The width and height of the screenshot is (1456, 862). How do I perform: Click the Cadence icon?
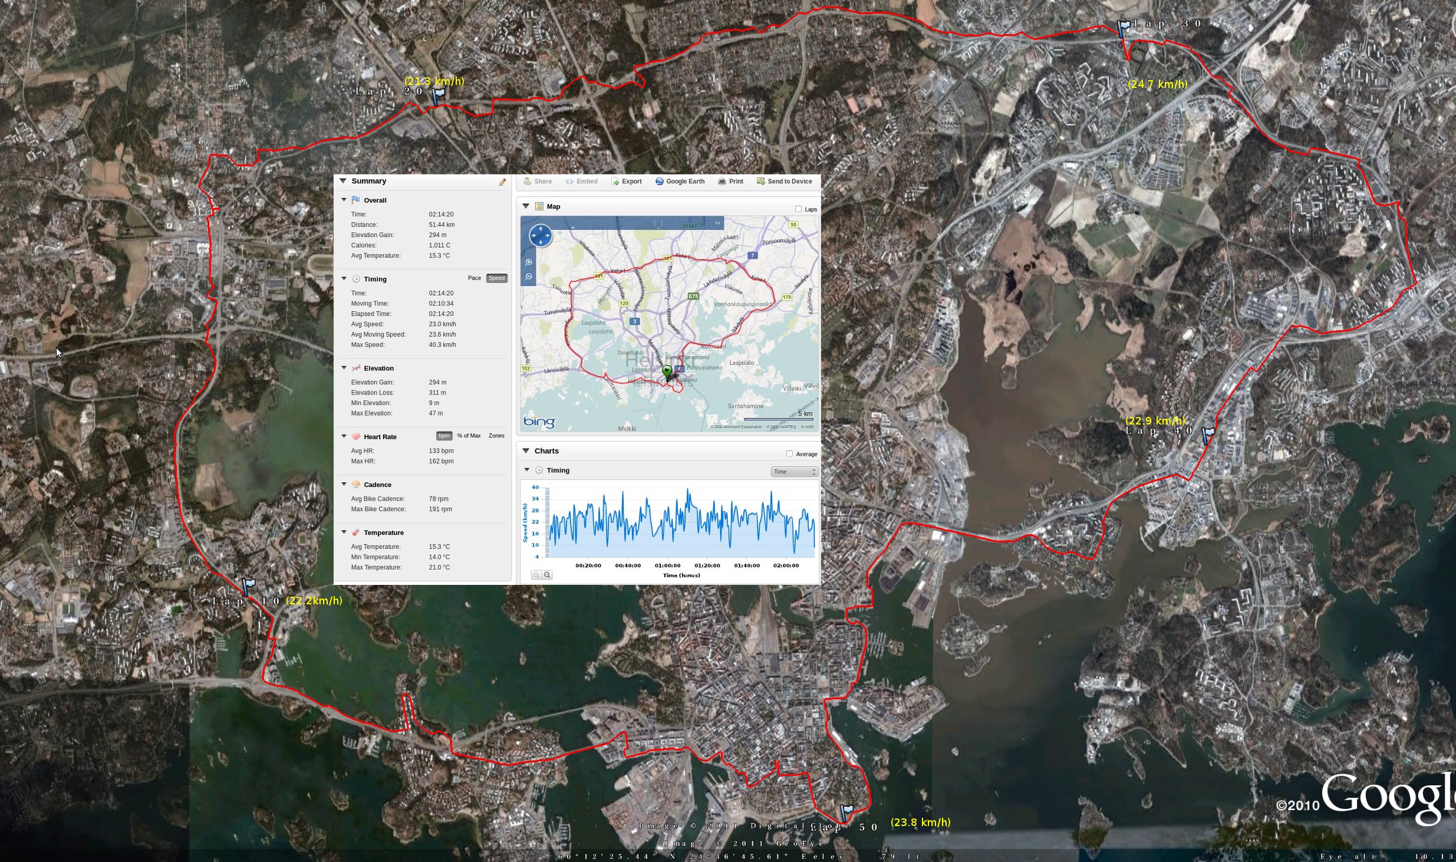pyautogui.click(x=356, y=485)
